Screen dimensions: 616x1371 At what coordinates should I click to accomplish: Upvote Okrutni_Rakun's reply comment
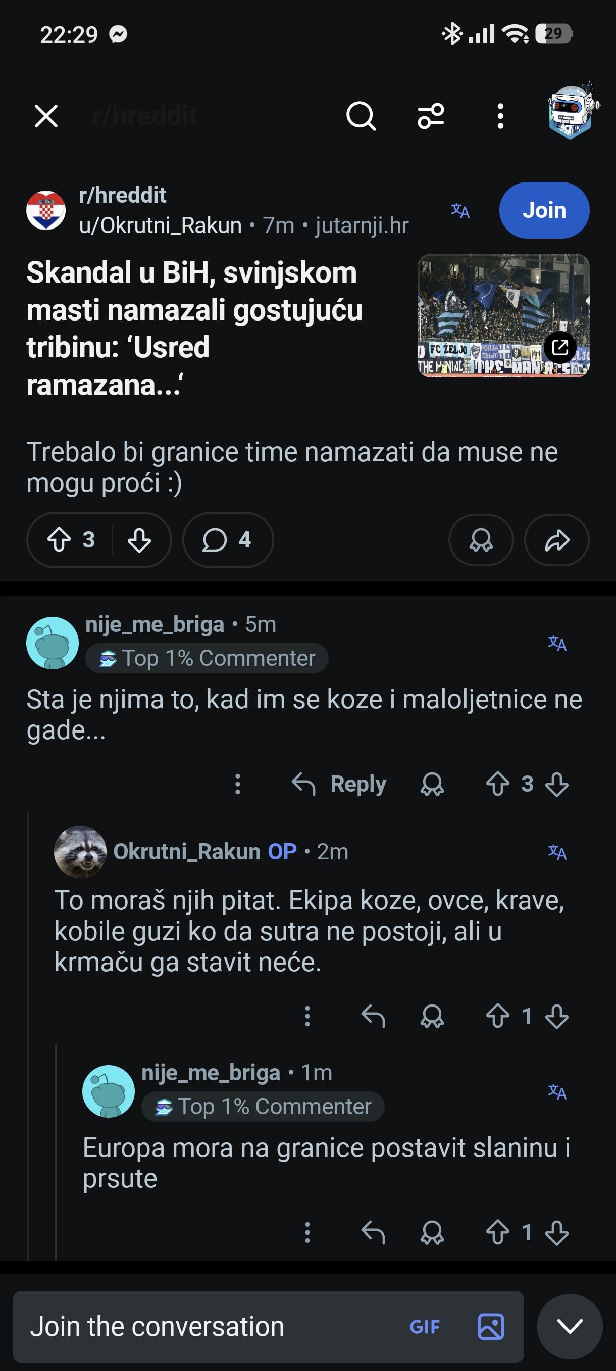[497, 1016]
